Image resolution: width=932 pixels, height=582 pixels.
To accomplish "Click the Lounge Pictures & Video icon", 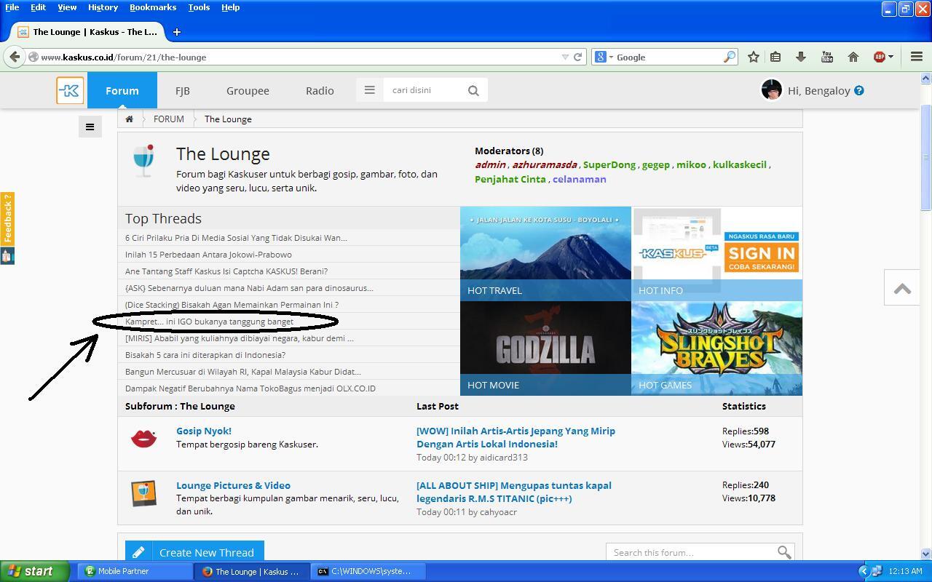I will pyautogui.click(x=143, y=493).
